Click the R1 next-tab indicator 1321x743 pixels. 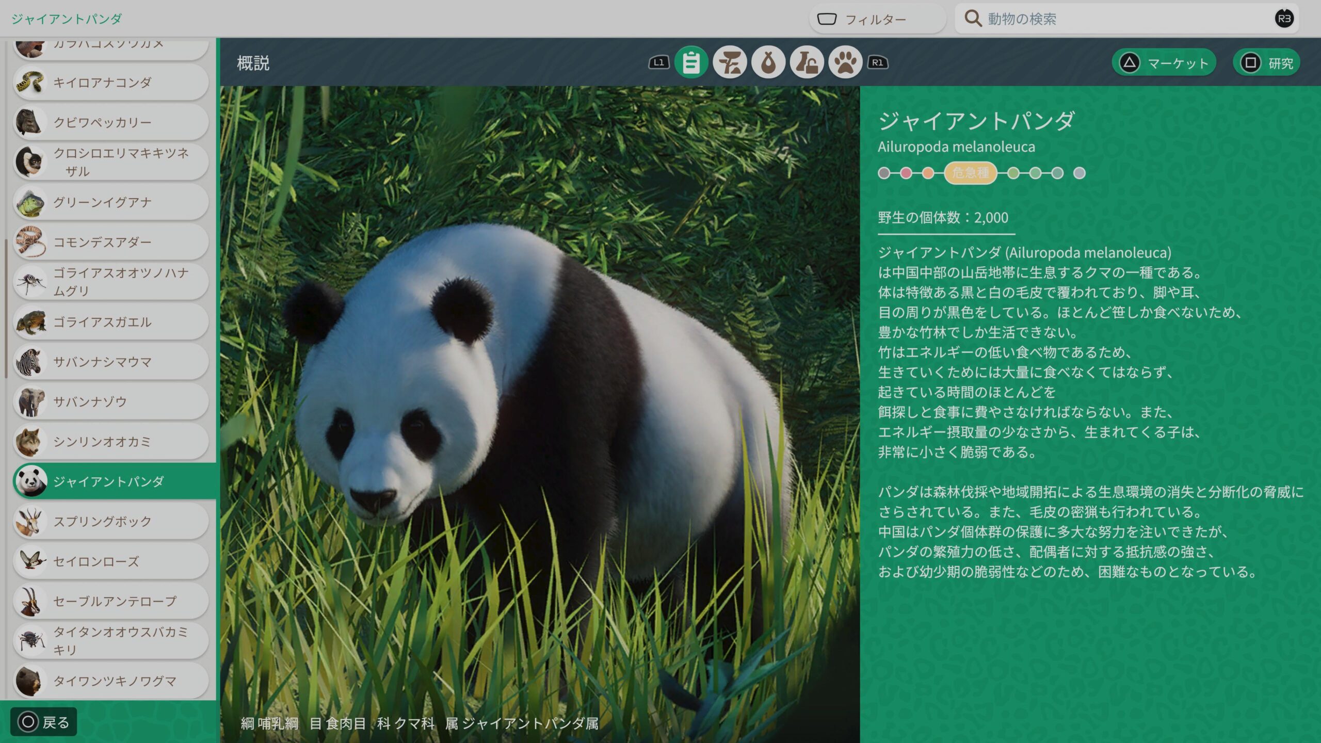click(878, 62)
